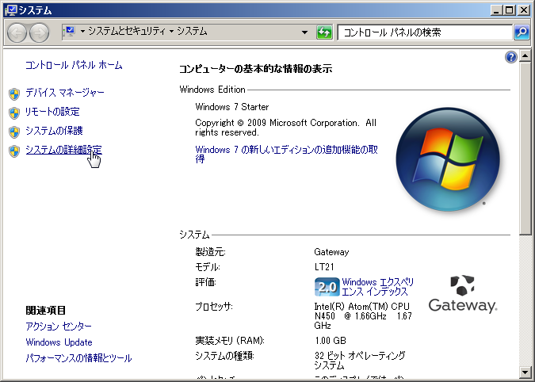535x382 pixels.
Task: Open Windows エクスペリエンス インデックス link
Action: pyautogui.click(x=378, y=287)
